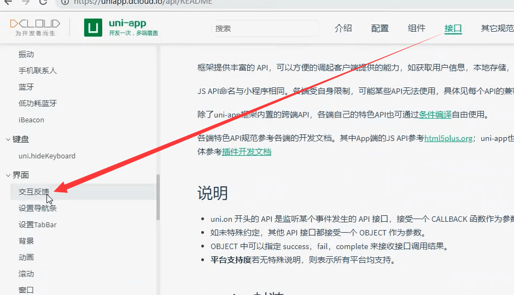Click the bold 平台支持度 text
This screenshot has height=295, width=514.
[231, 260]
